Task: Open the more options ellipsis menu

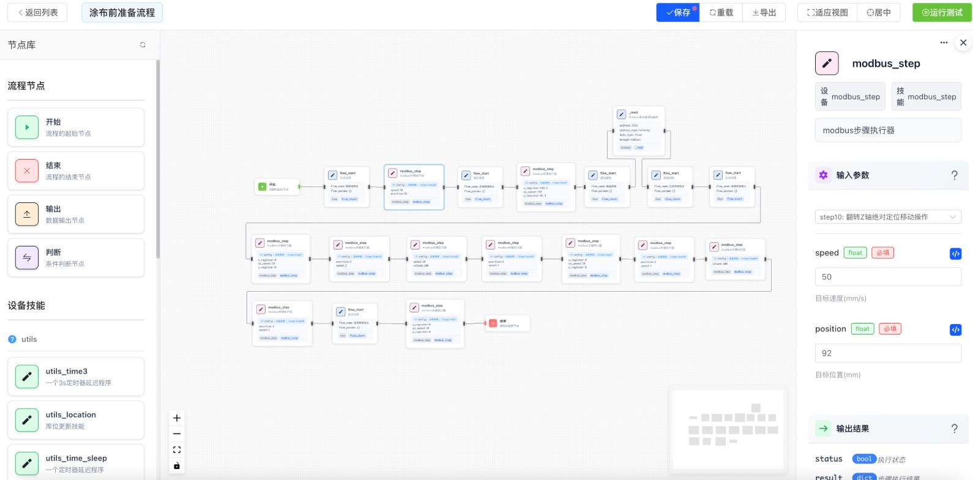Action: coord(944,42)
